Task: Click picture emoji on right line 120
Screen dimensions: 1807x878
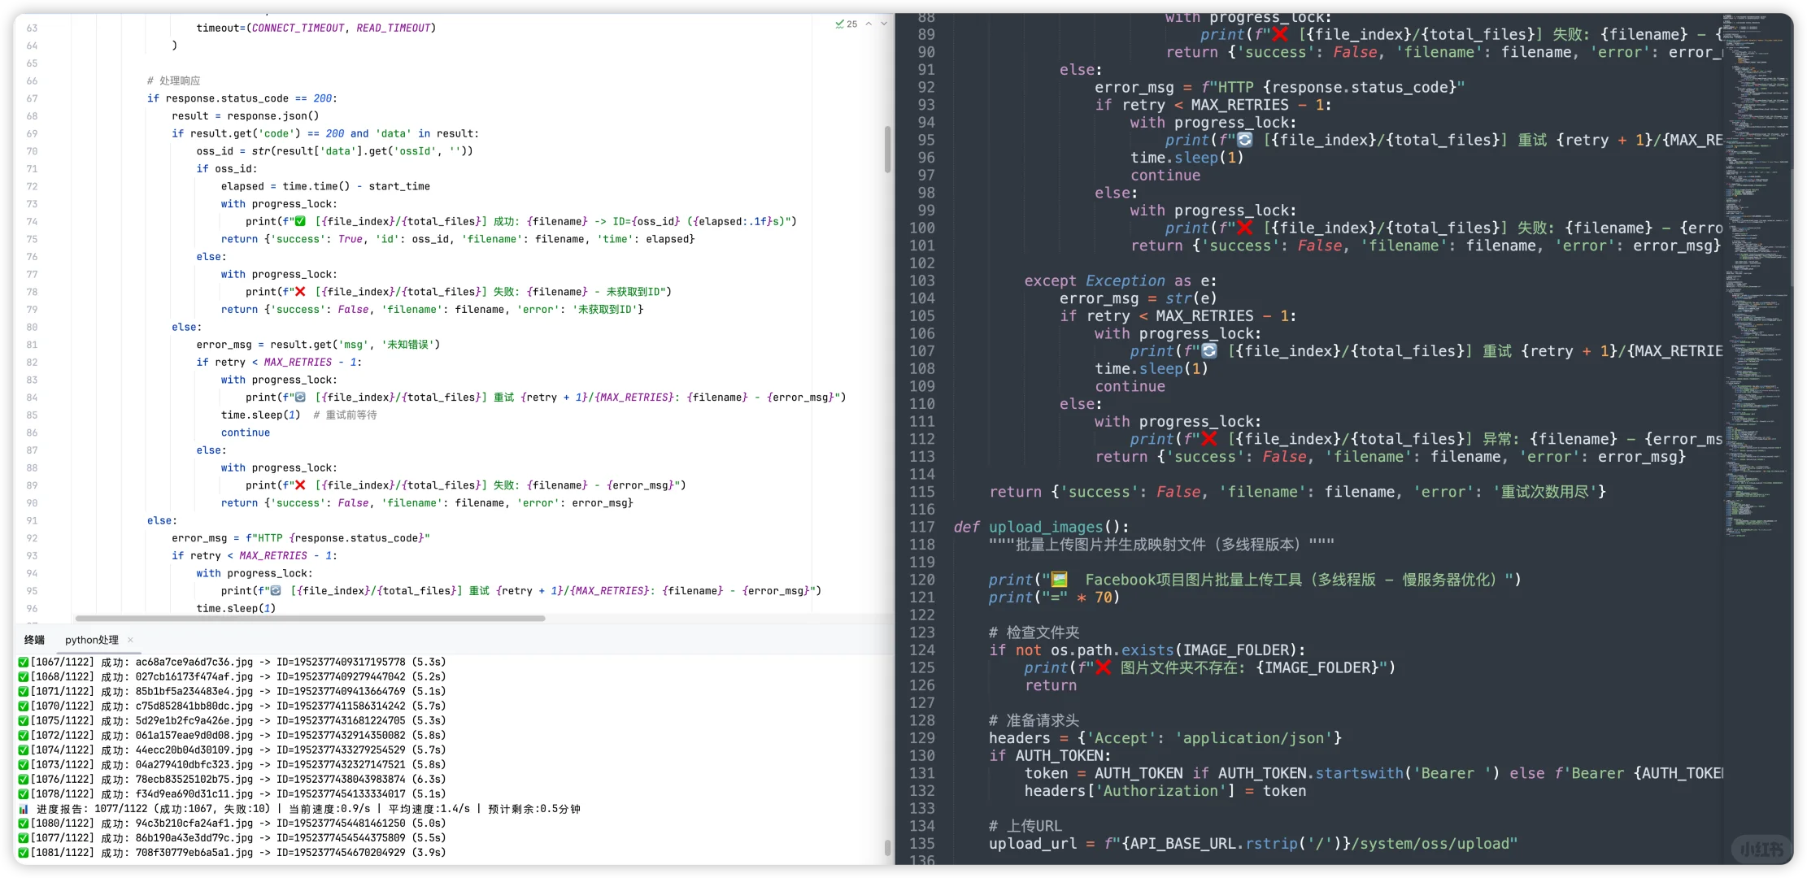Action: pyautogui.click(x=1059, y=580)
